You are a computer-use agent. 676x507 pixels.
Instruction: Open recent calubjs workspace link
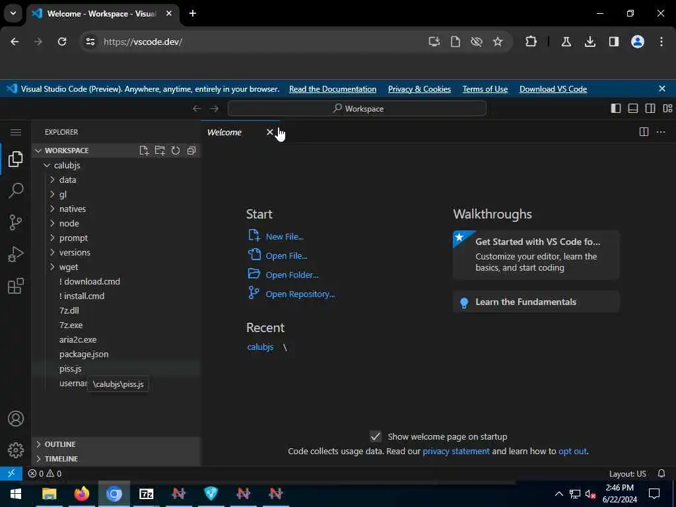[260, 347]
